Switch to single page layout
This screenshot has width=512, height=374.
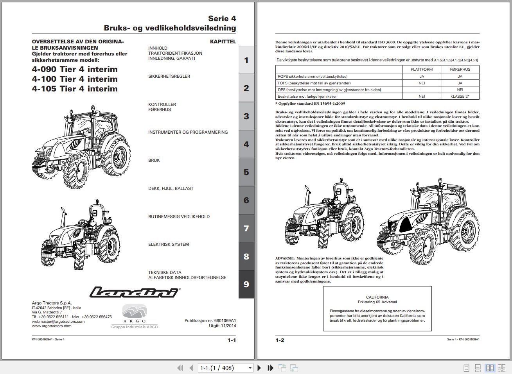(x=466, y=368)
